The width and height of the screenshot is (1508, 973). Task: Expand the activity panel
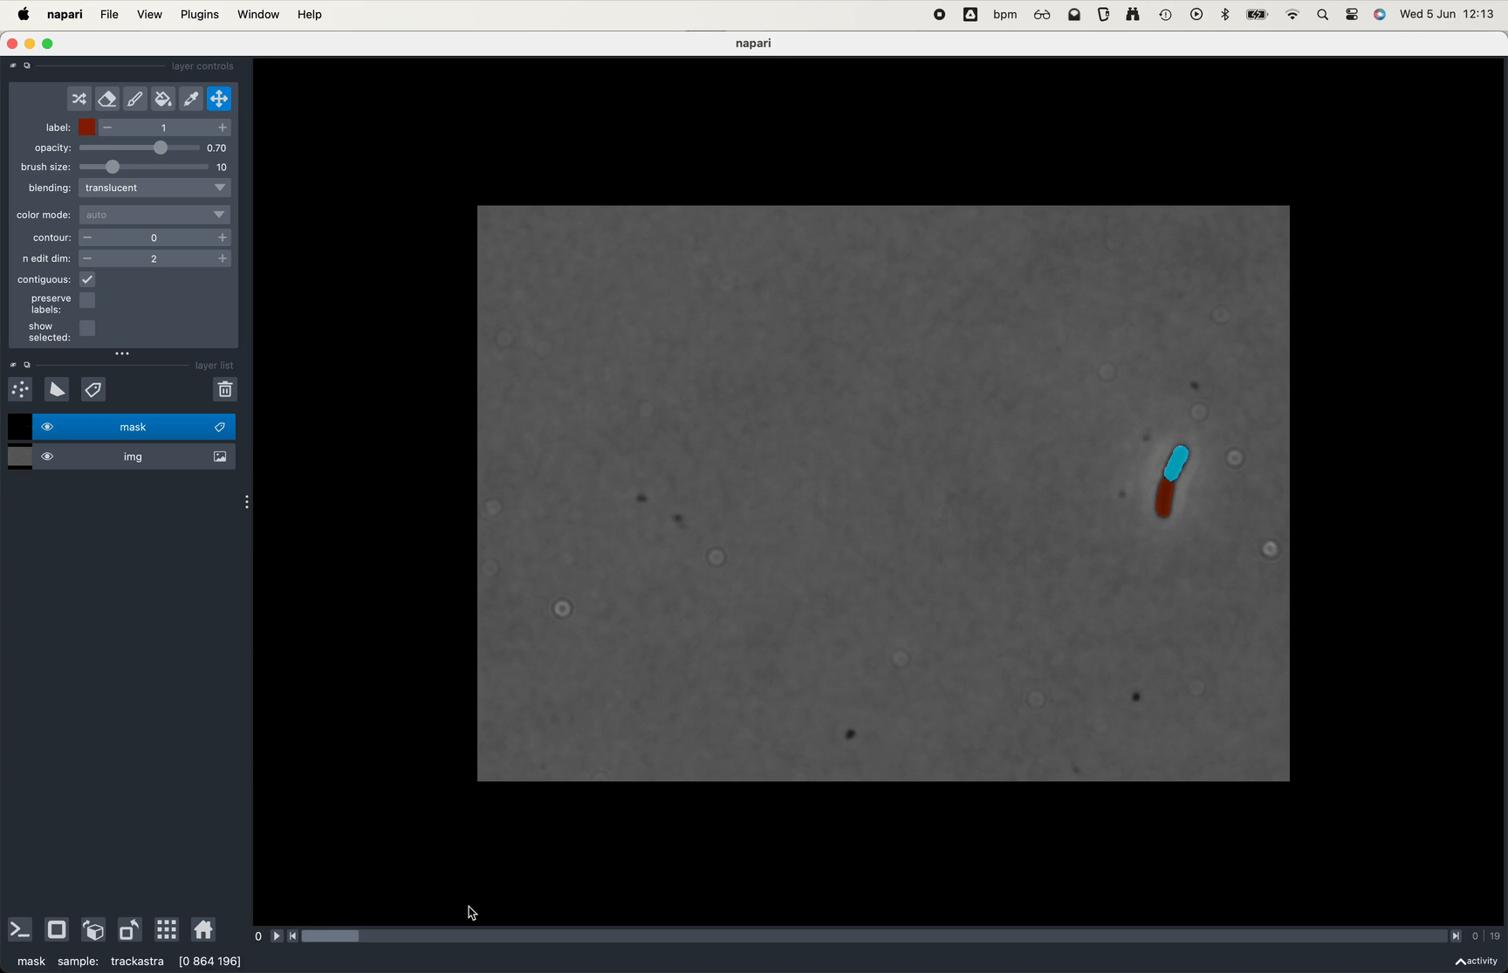click(x=1476, y=961)
